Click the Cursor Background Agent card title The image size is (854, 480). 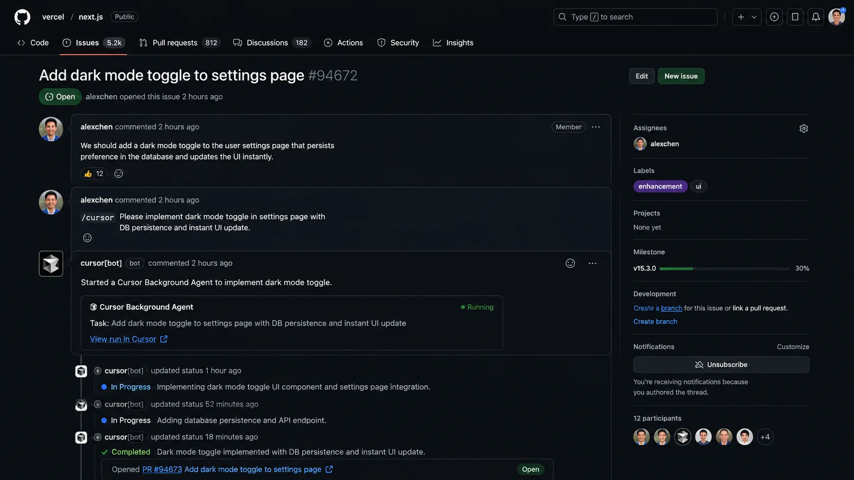146,307
